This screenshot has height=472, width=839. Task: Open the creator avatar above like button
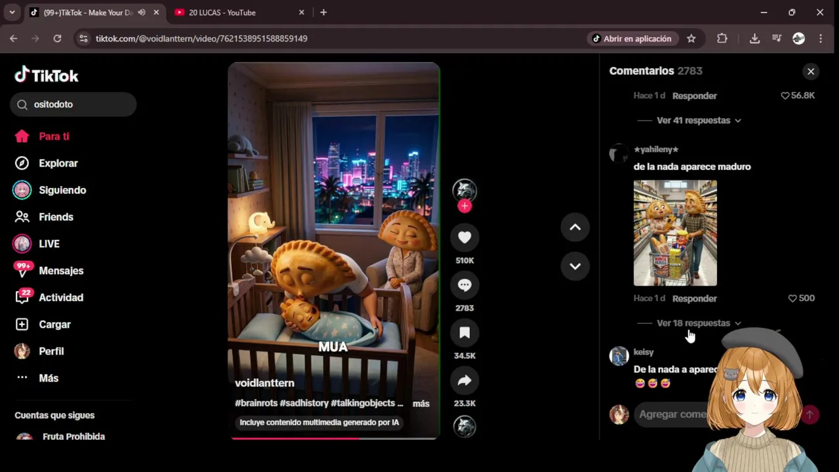(x=465, y=190)
